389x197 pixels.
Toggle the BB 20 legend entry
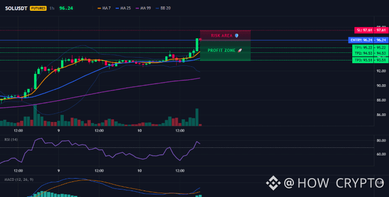click(163, 8)
